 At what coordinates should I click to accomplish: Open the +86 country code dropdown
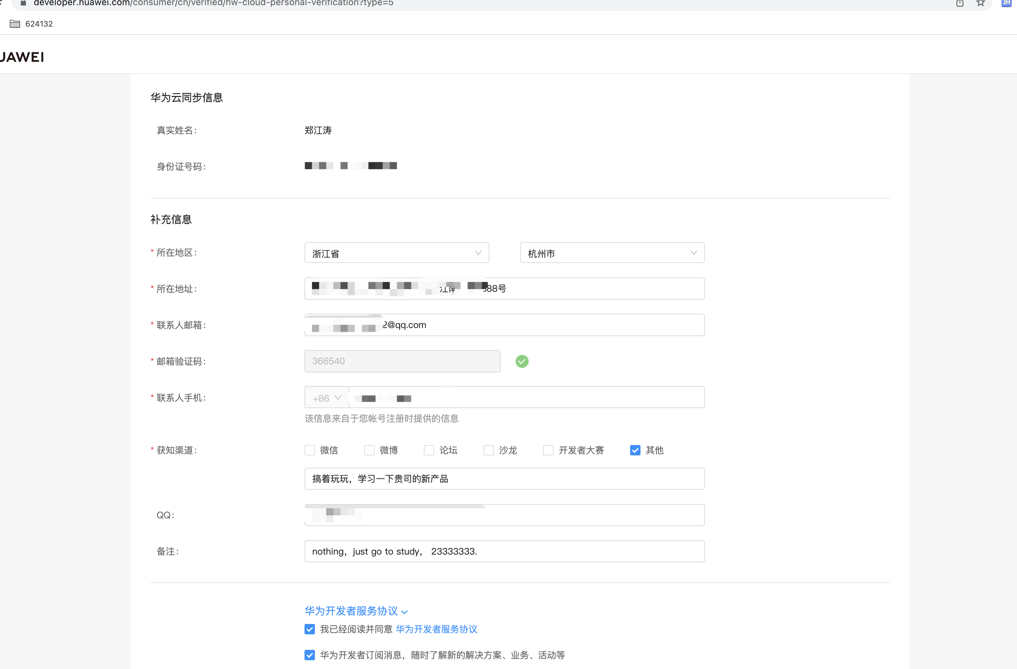point(327,398)
